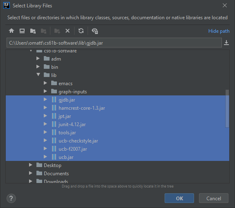Click the Desktop folder icon
The image size is (235, 208).
click(39, 165)
